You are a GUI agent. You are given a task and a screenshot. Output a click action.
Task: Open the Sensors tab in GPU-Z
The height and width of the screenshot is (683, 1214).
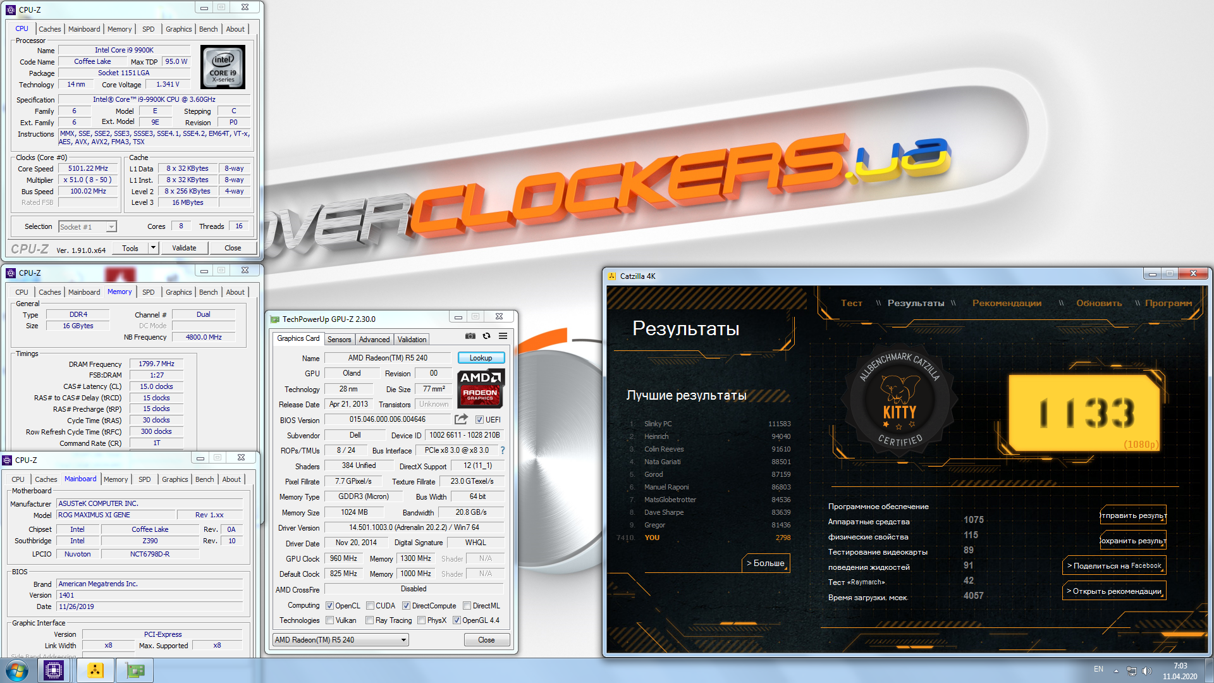[339, 340]
